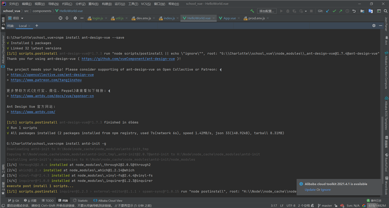Viewport: 389px width, 208px height.
Task: Open the 事件日志 event log button
Action: [374, 201]
